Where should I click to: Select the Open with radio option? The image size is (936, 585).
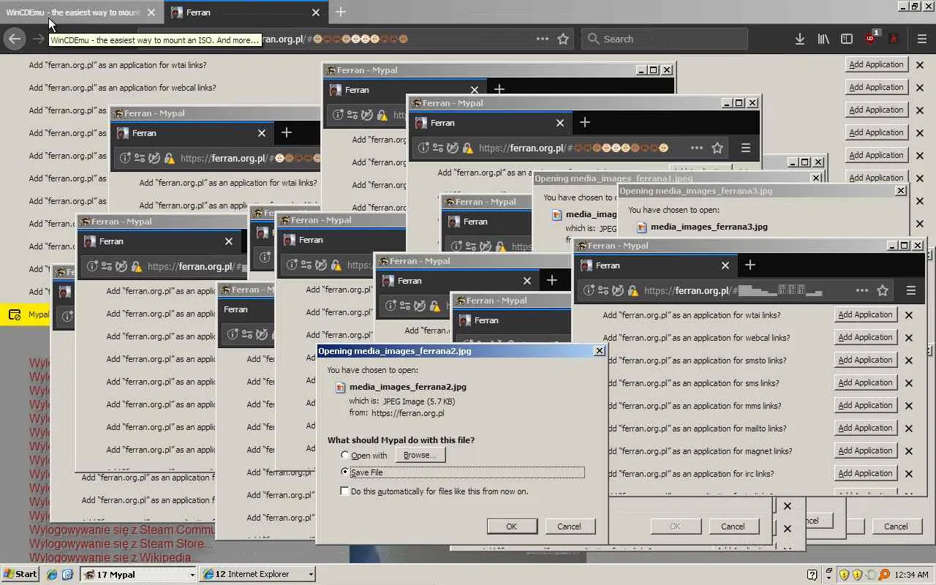point(345,456)
